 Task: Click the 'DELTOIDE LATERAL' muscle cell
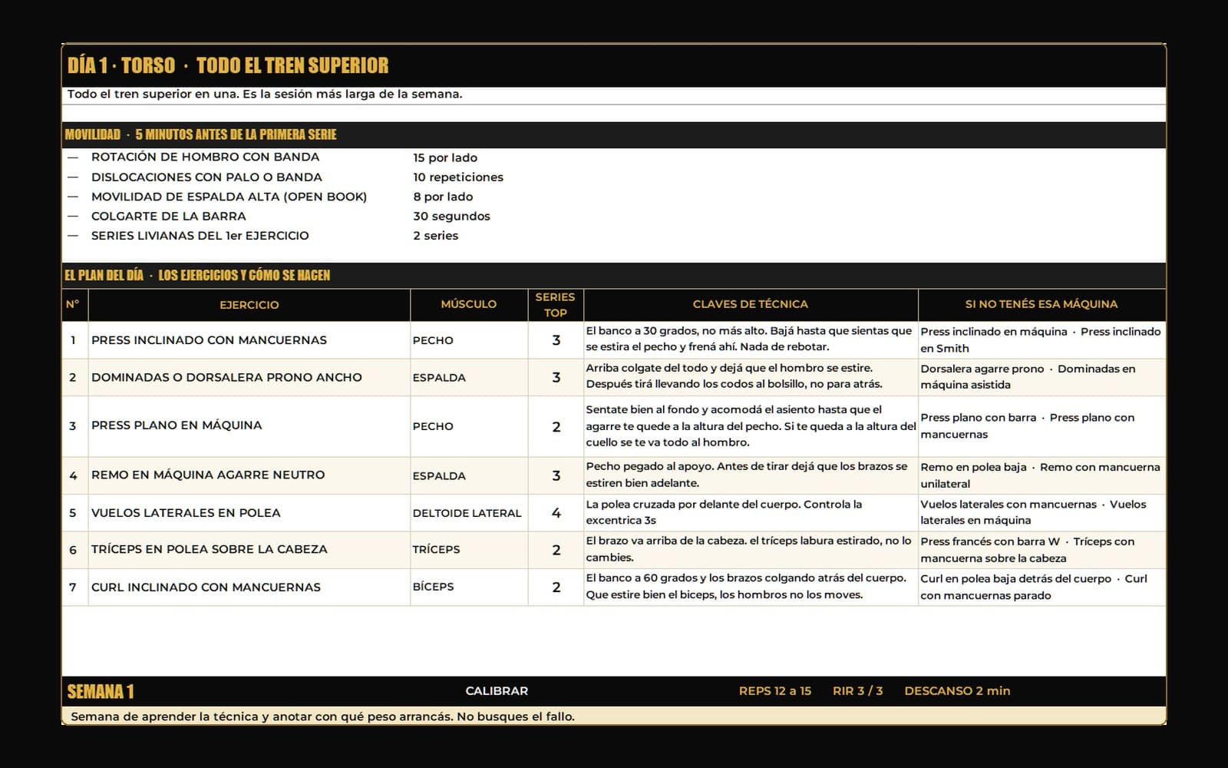tap(469, 513)
